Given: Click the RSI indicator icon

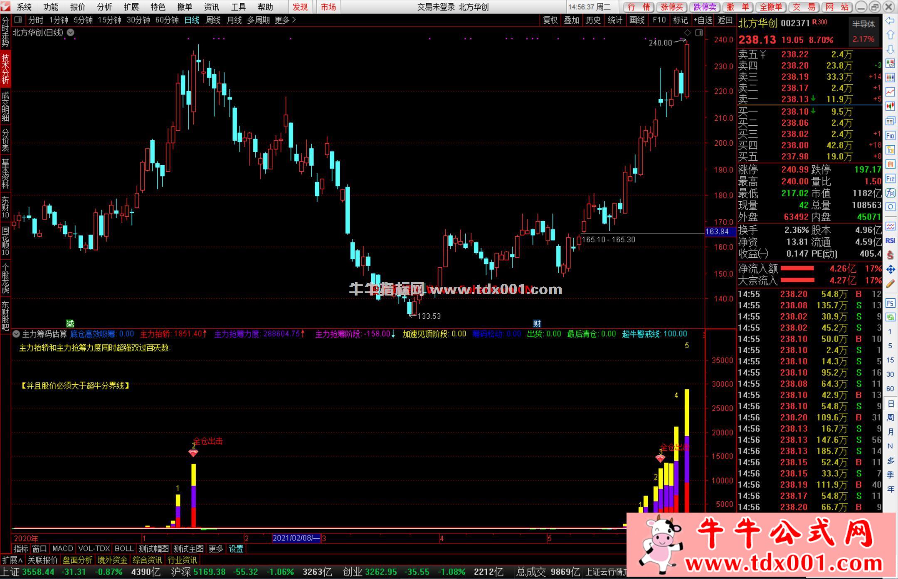Looking at the screenshot, I should click(x=890, y=240).
